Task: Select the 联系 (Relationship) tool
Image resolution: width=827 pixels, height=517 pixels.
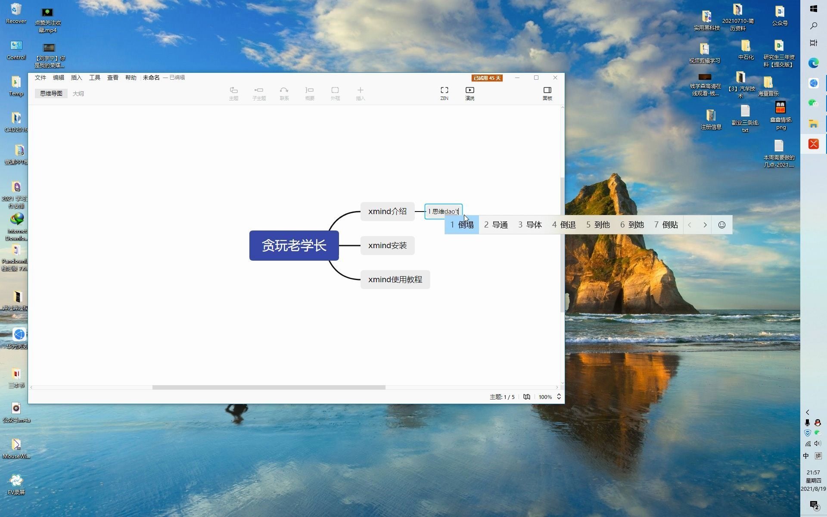Action: (284, 93)
